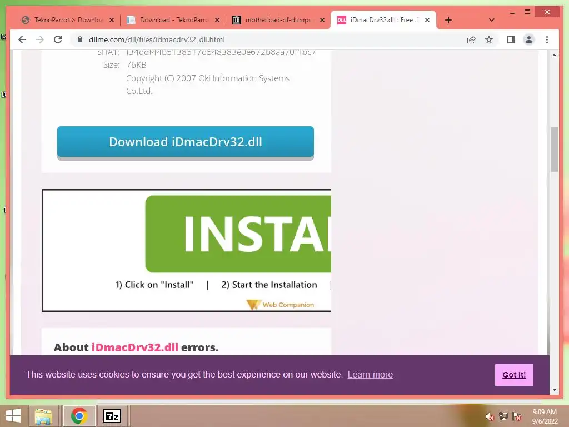Go forward one page

[x=40, y=39]
